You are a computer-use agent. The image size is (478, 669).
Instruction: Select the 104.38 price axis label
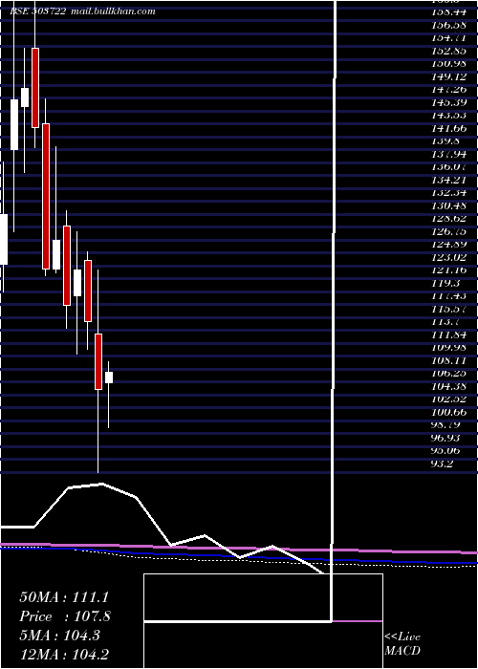tap(448, 386)
